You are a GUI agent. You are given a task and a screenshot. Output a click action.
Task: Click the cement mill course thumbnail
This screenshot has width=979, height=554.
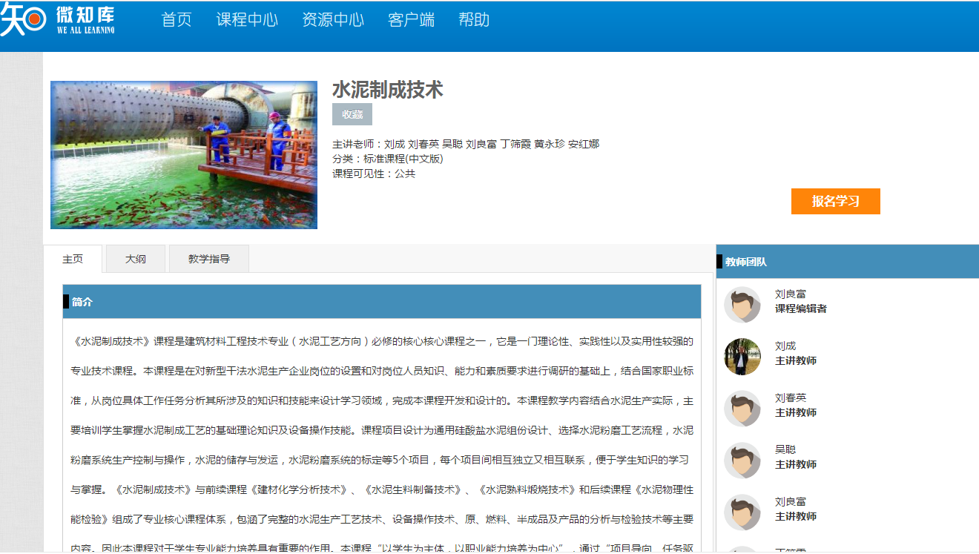[184, 155]
